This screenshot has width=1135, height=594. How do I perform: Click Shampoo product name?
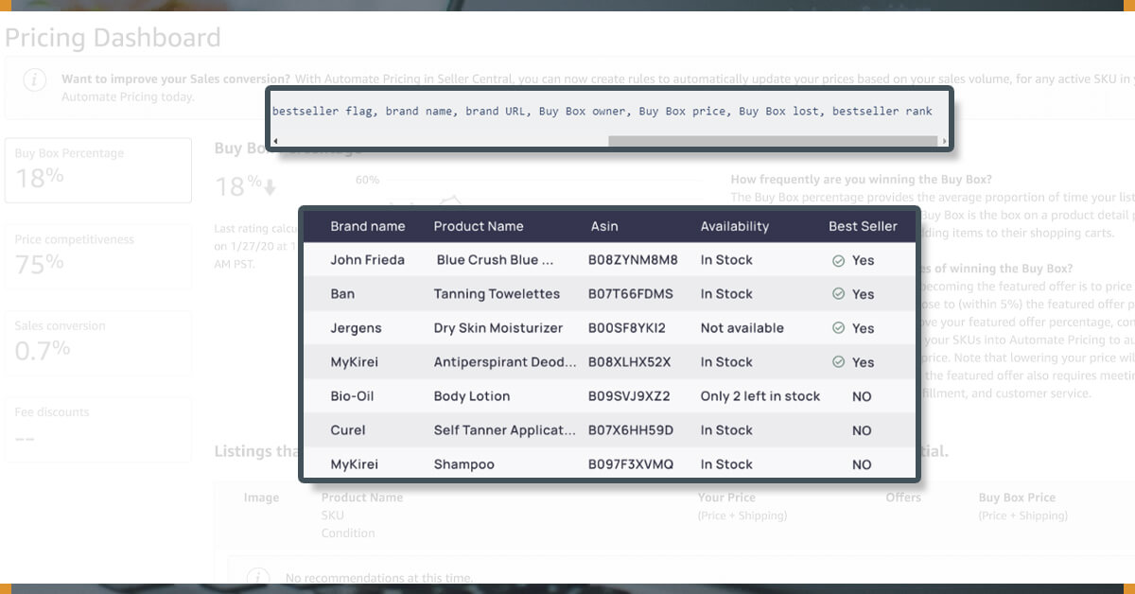pyautogui.click(x=464, y=464)
